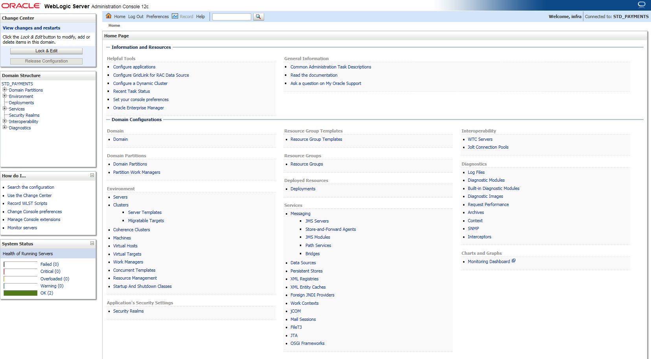Open Data Sources link under Services

(x=303, y=263)
